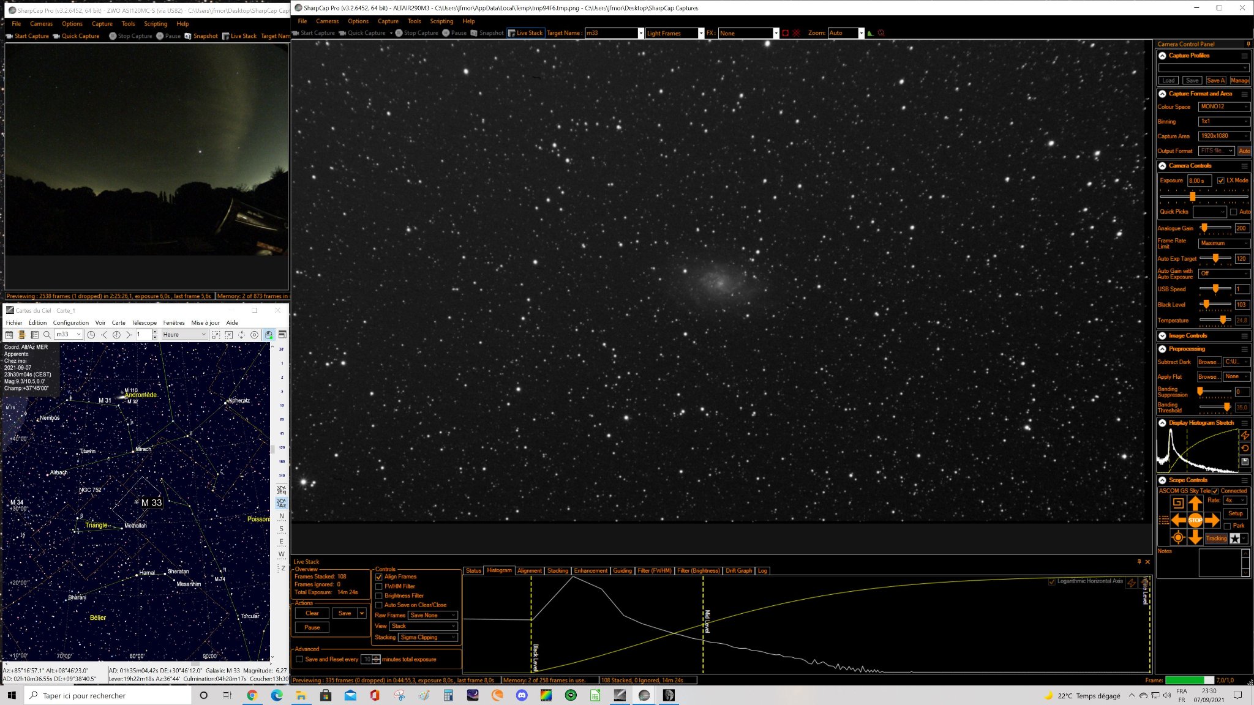
Task: Enable Auto Save on Clear/Close checkbox
Action: (x=378, y=605)
